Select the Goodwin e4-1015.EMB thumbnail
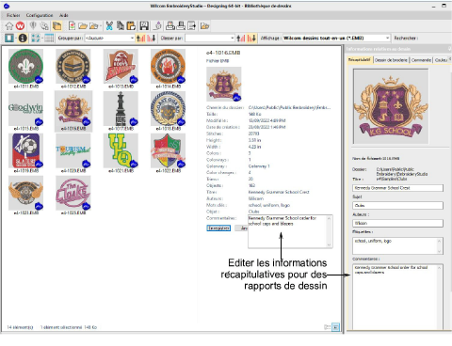452x346 pixels. click(25, 111)
